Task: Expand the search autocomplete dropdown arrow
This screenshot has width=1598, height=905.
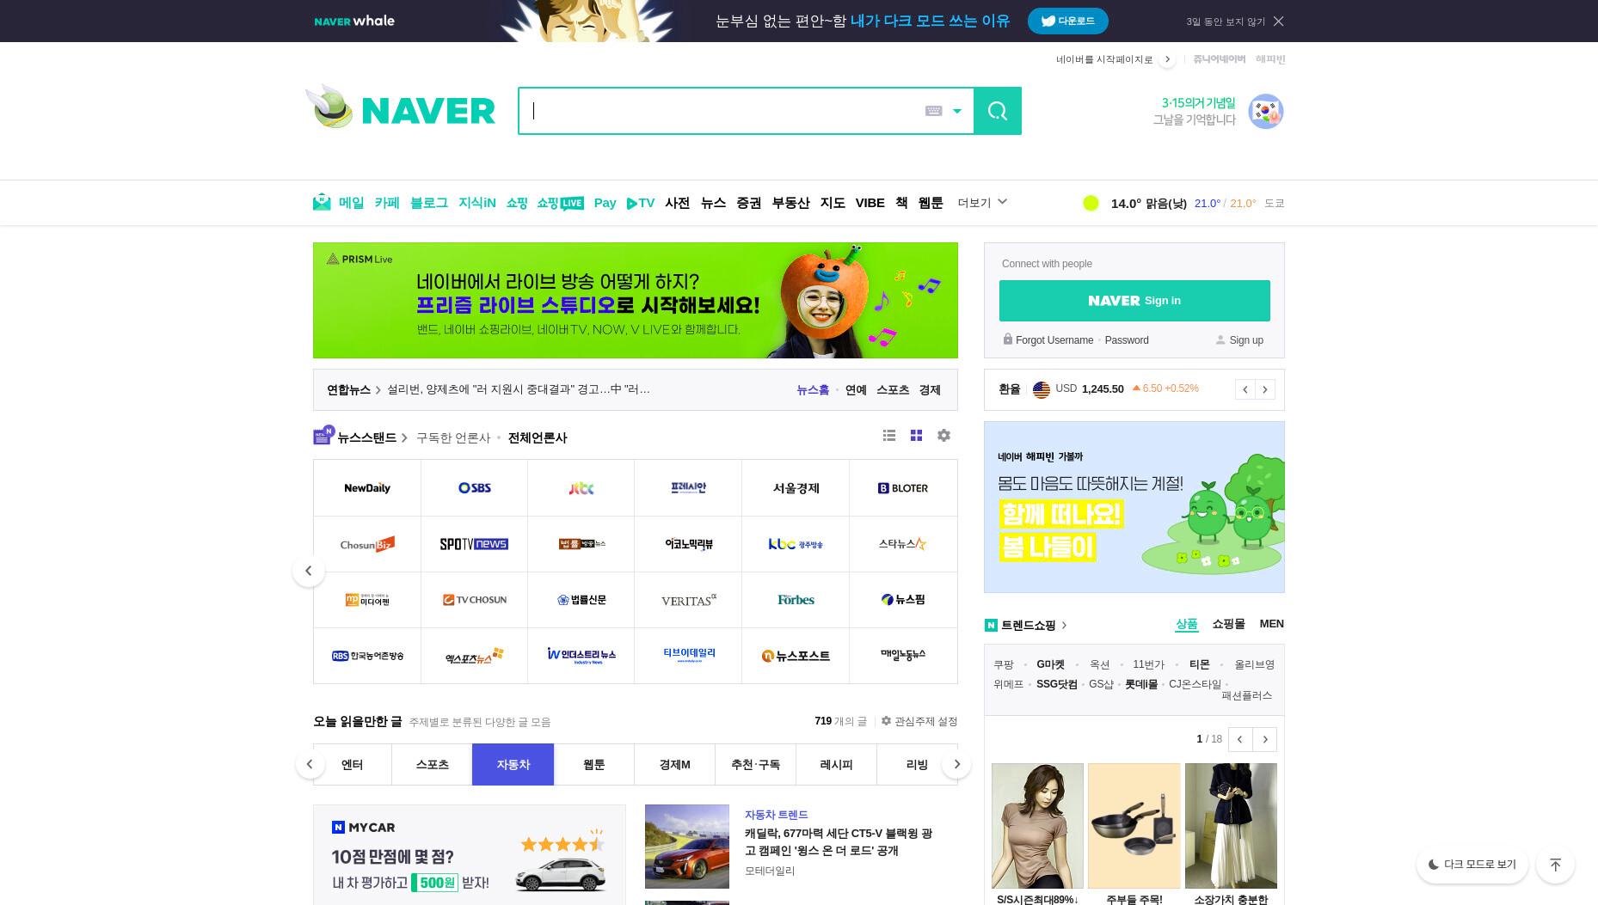Action: pyautogui.click(x=956, y=111)
